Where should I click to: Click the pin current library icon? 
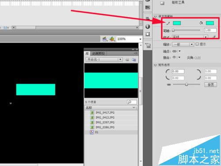tap(127, 60)
